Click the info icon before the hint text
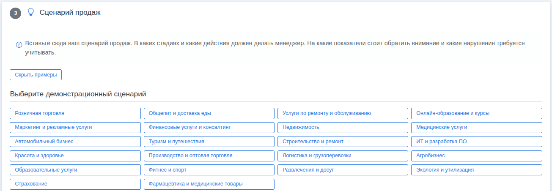This screenshot has width=552, height=191. [x=19, y=45]
